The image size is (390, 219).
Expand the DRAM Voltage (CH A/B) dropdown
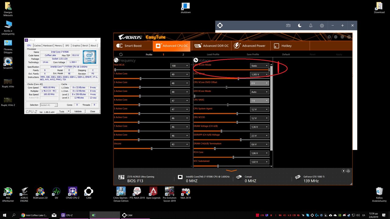tap(260, 127)
